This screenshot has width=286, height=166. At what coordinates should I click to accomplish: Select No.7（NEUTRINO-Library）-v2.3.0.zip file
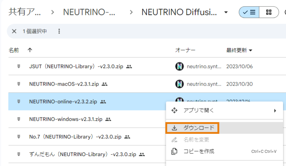click(x=75, y=137)
